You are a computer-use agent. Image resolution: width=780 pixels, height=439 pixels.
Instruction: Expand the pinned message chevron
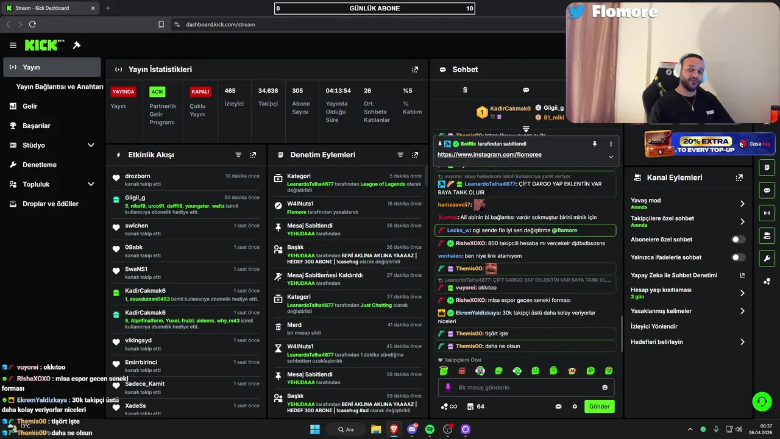click(x=611, y=157)
